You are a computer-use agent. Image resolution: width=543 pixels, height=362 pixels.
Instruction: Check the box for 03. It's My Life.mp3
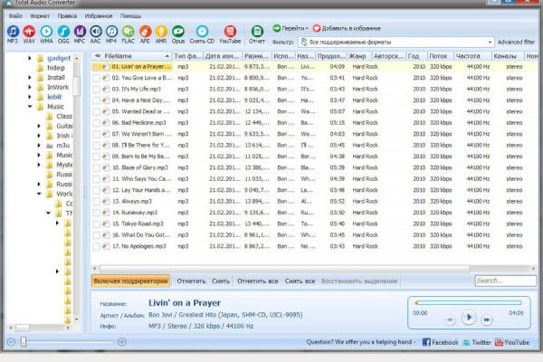tap(97, 90)
